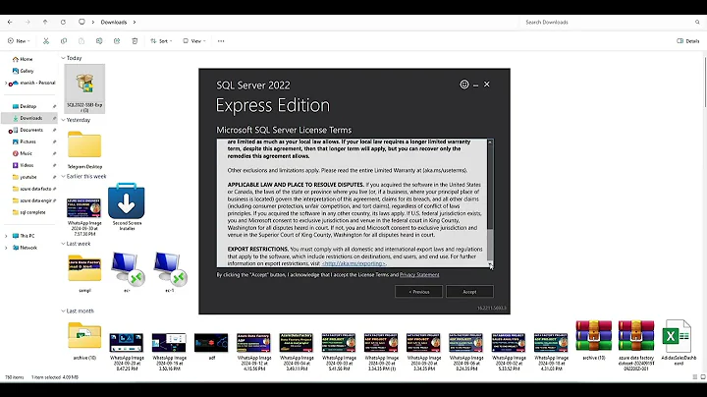707x397 pixels.
Task: Expand the This PC node
Action: [6, 236]
